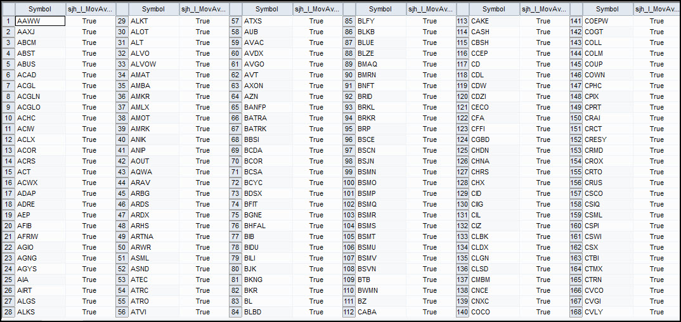Select the BATRK symbol cell

point(267,129)
